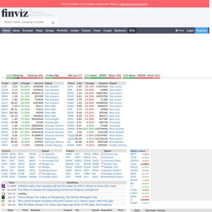The width and height of the screenshot is (212, 212).
Task: Click the Double Bottom pattern icon
Action: pyautogui.click(x=102, y=170)
